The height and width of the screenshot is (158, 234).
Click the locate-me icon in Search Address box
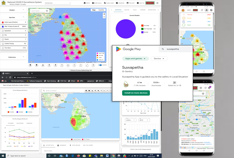pyautogui.click(x=47, y=11)
